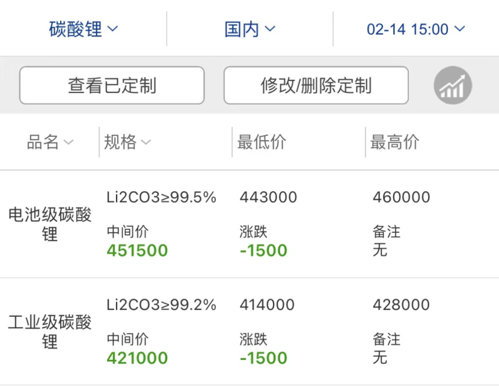Click the 查看已定制 button
The height and width of the screenshot is (387, 499).
(112, 85)
